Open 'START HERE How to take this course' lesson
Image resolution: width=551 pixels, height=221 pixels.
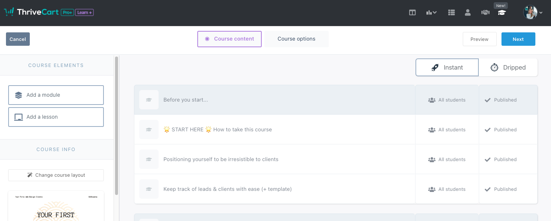coord(218,129)
